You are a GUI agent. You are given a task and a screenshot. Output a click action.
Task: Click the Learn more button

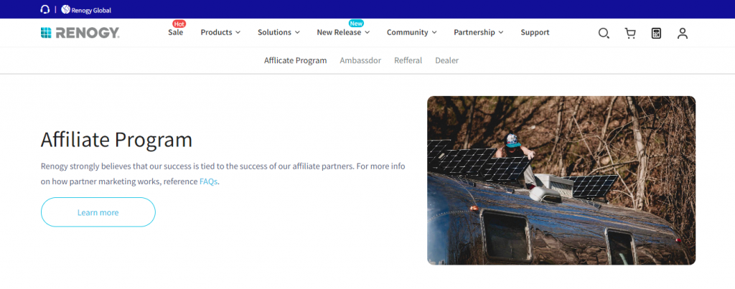tap(98, 212)
